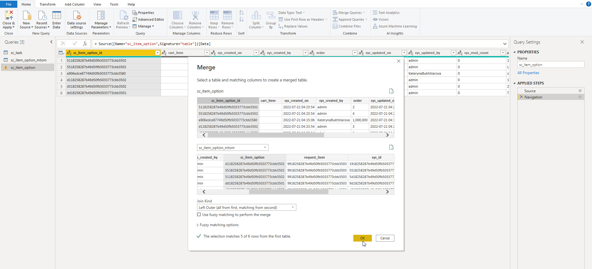Click OK in the Merge dialog
Screen dimensions: 592x269
pos(362,238)
